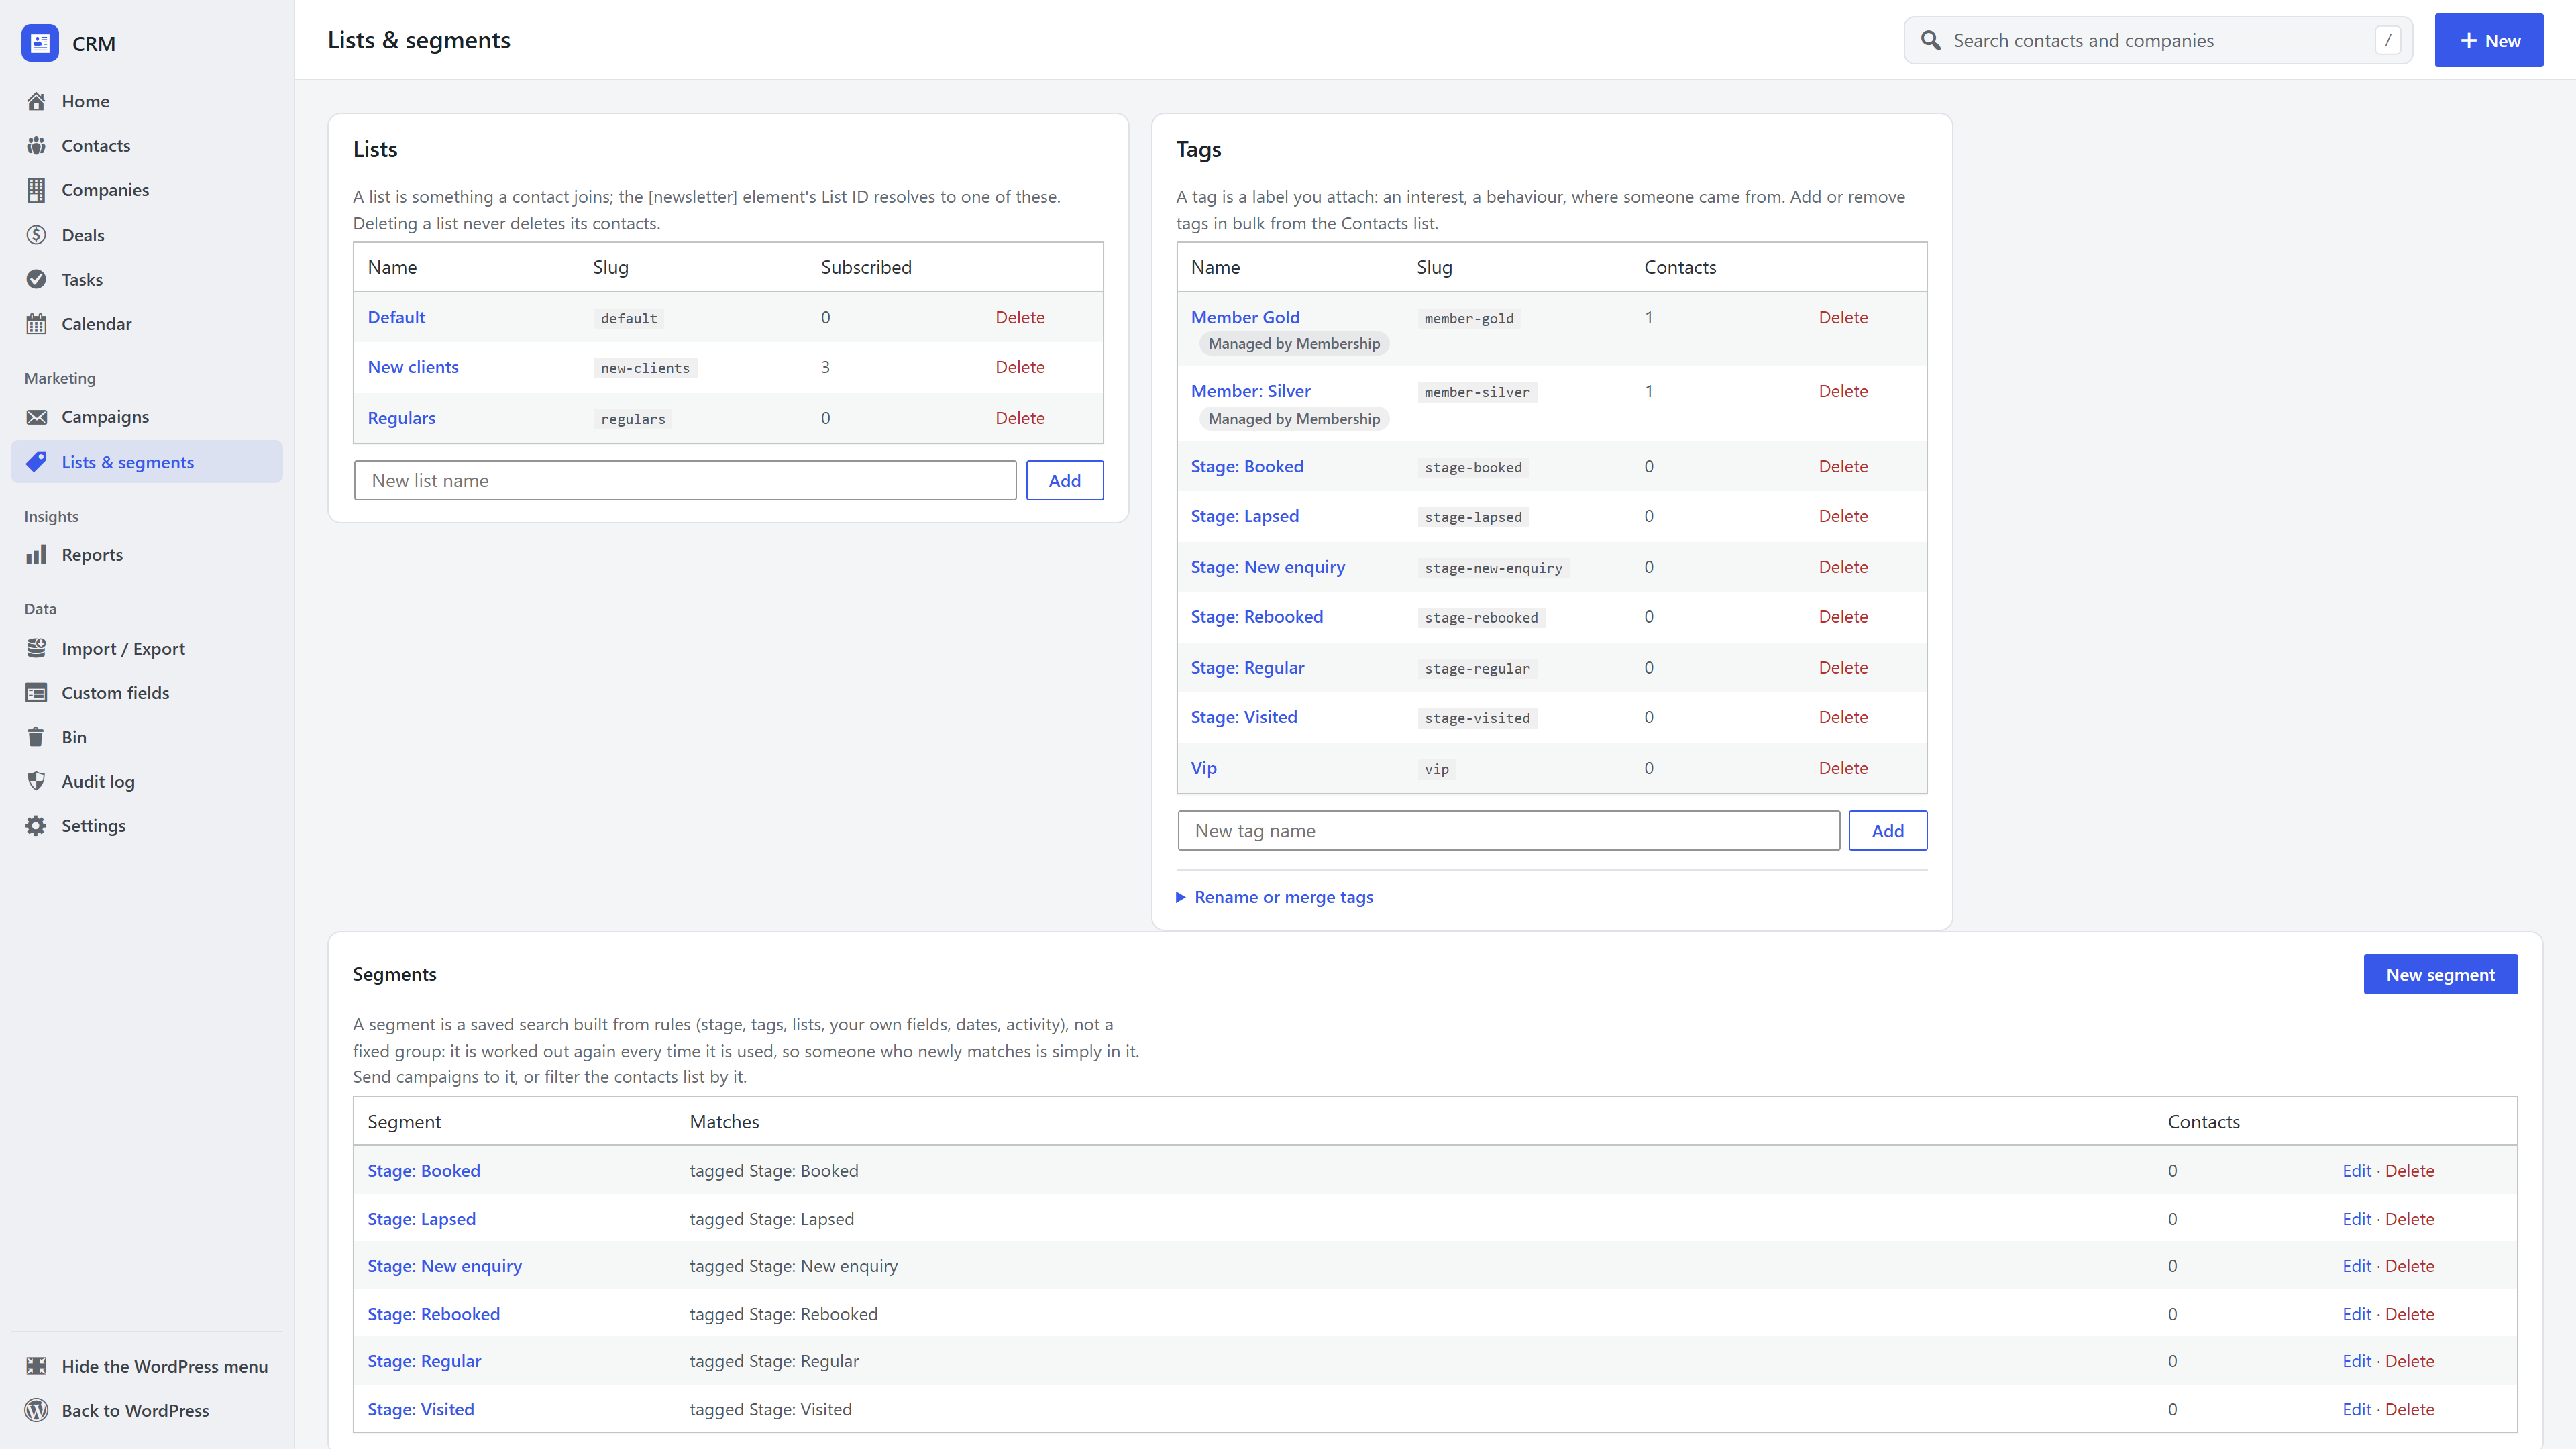Open Companies via its building icon

(37, 190)
